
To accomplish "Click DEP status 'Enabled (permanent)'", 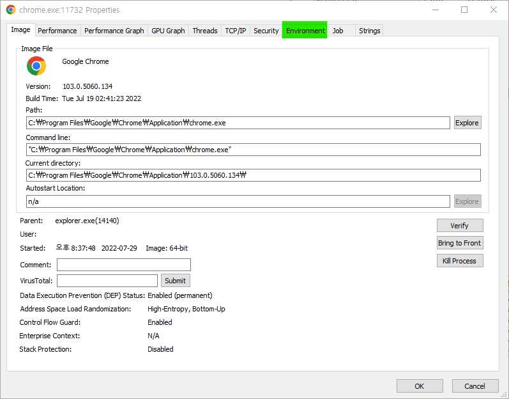I will click(180, 295).
